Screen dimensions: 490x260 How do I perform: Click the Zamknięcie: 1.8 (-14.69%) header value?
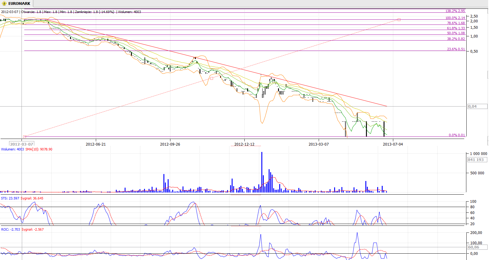coord(95,12)
